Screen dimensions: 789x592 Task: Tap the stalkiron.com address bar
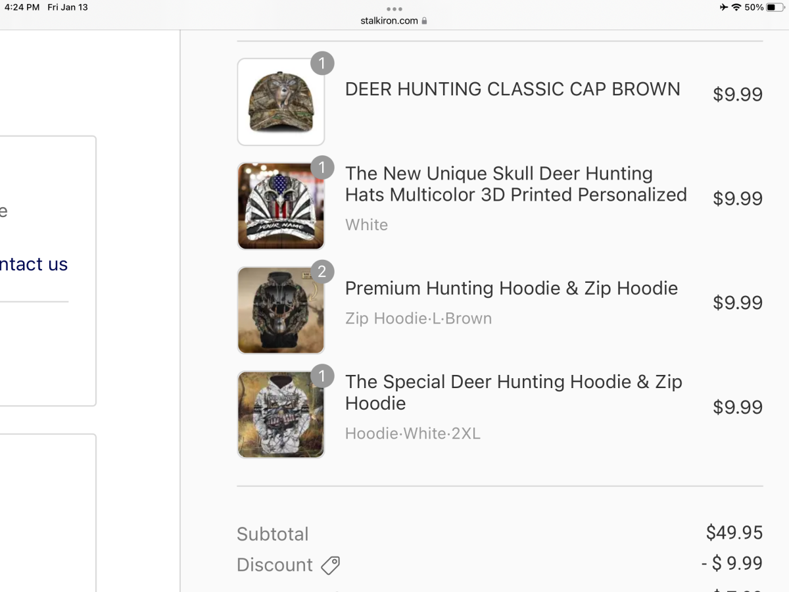click(389, 21)
